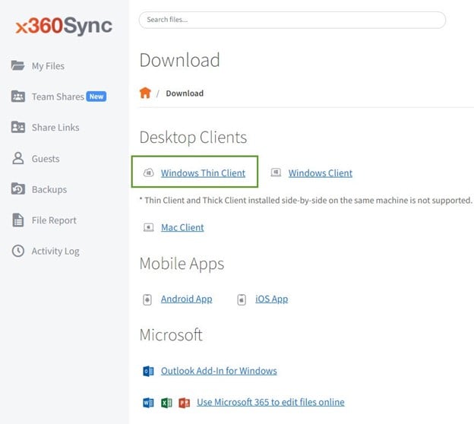The image size is (474, 424).
Task: View the File Report page
Action: pos(53,220)
